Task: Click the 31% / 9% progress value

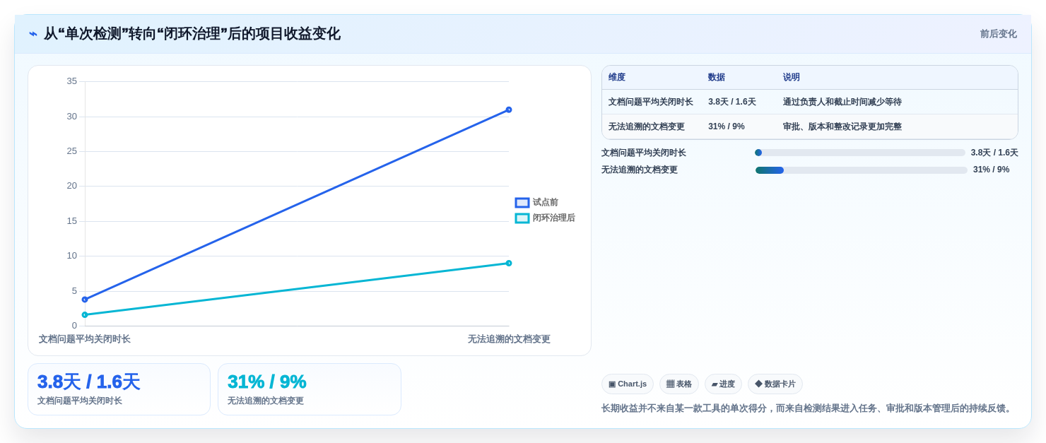Action: click(x=992, y=170)
